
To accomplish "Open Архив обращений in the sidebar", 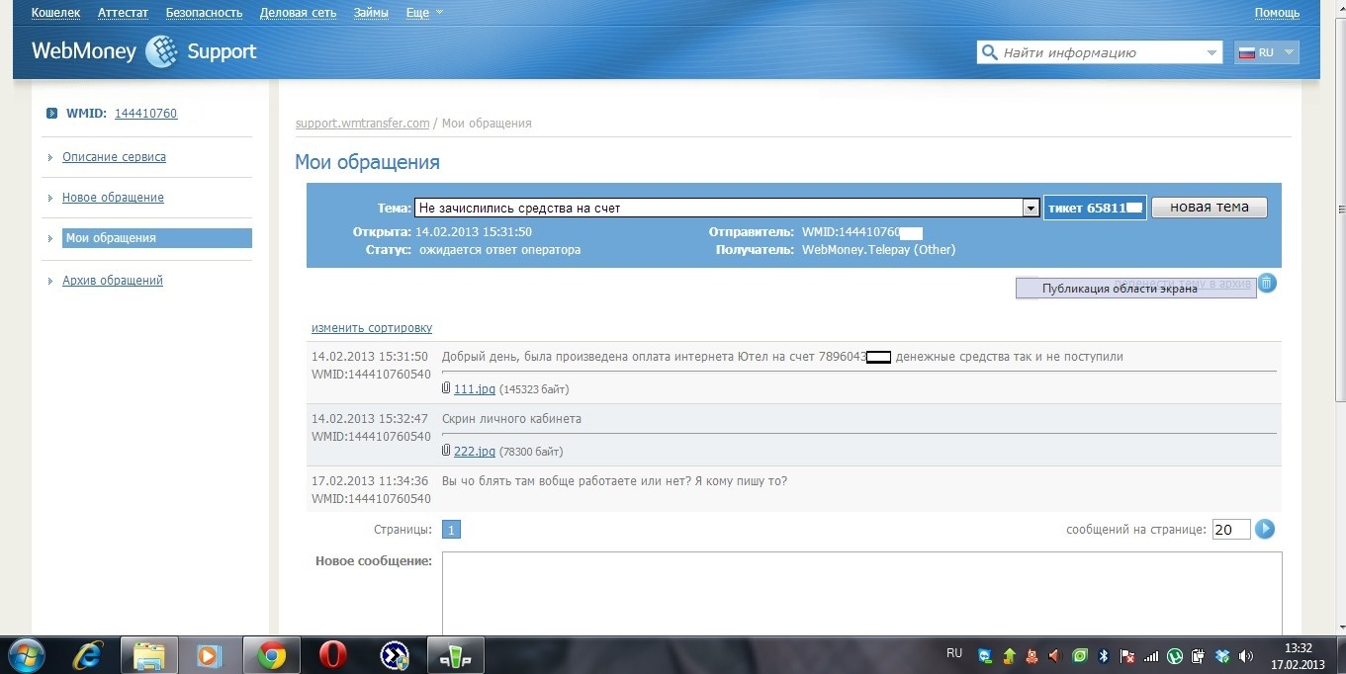I will tap(113, 281).
